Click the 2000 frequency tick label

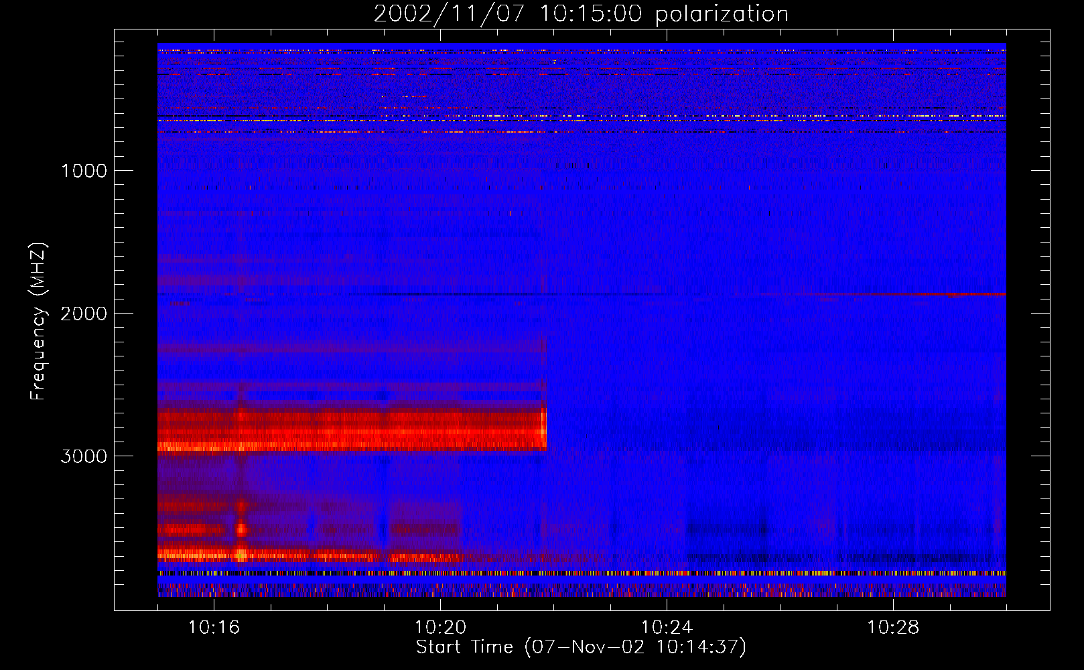(84, 314)
